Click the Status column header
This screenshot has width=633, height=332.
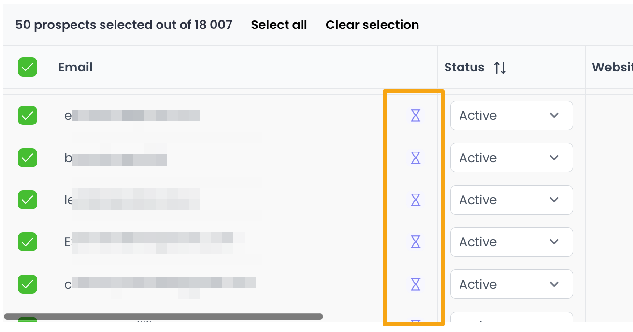(x=464, y=68)
